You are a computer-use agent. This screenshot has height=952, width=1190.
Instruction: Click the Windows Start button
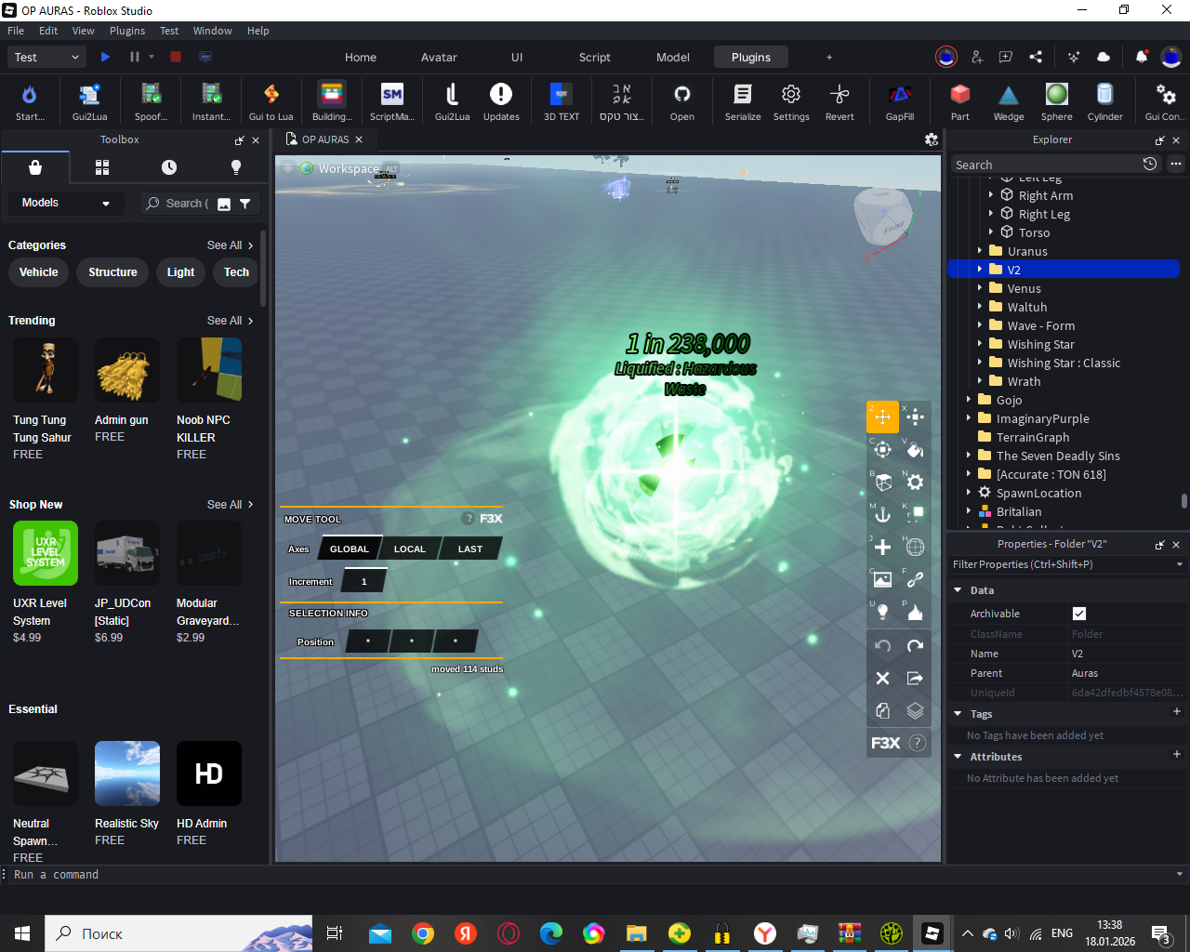pos(22,933)
